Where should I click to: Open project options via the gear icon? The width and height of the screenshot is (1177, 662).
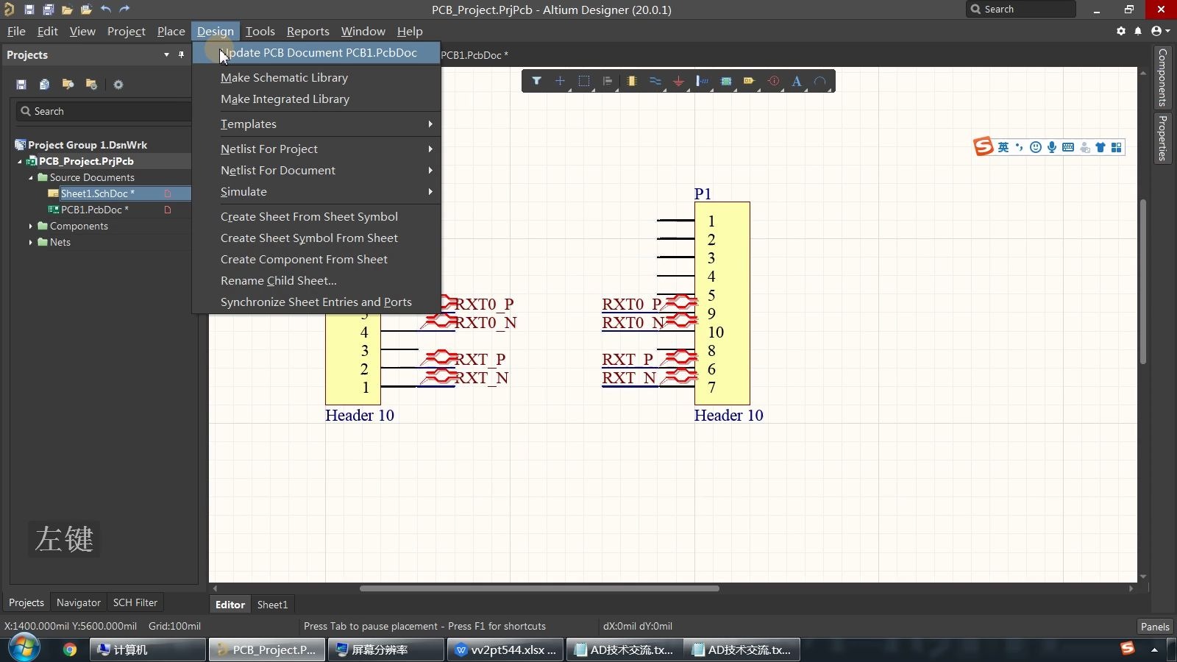click(x=118, y=84)
